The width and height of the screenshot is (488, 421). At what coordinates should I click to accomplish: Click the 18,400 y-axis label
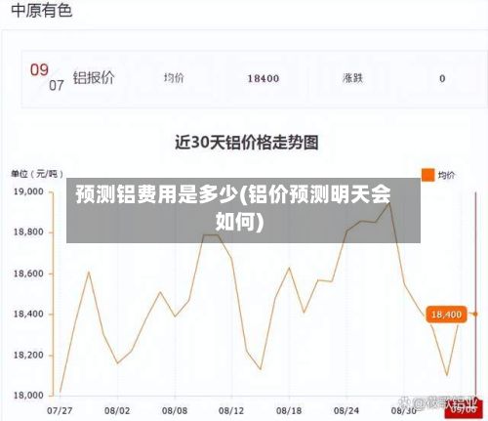point(28,315)
